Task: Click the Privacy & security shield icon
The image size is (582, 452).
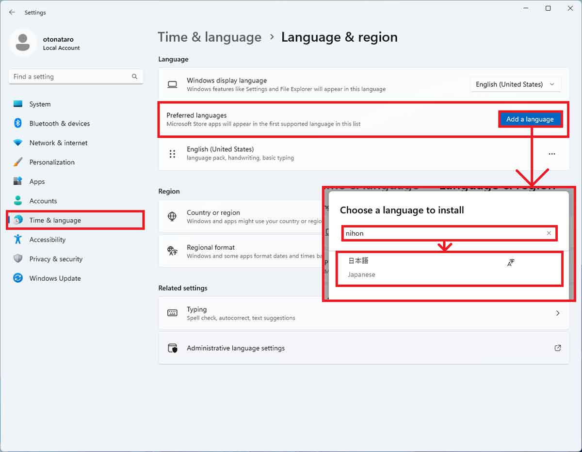Action: point(18,259)
